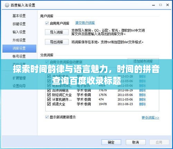Select 外观设置 in the sidebar
The image size is (173, 149).
(19, 40)
